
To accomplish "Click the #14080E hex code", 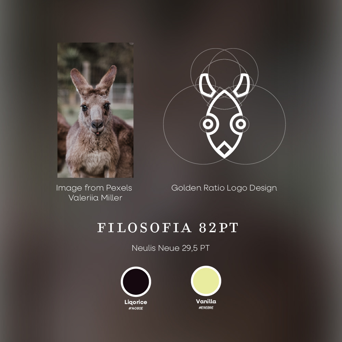I will coord(136,308).
